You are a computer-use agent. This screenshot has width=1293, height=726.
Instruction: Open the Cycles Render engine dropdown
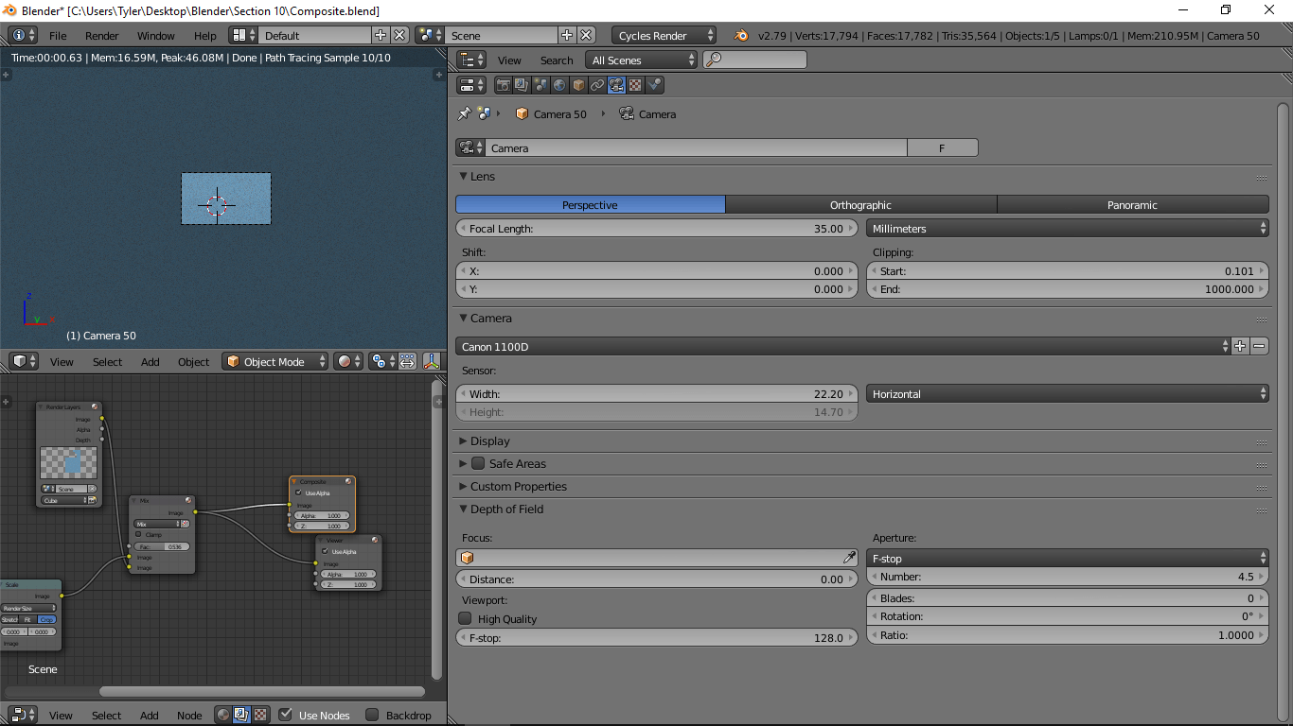[x=664, y=36]
